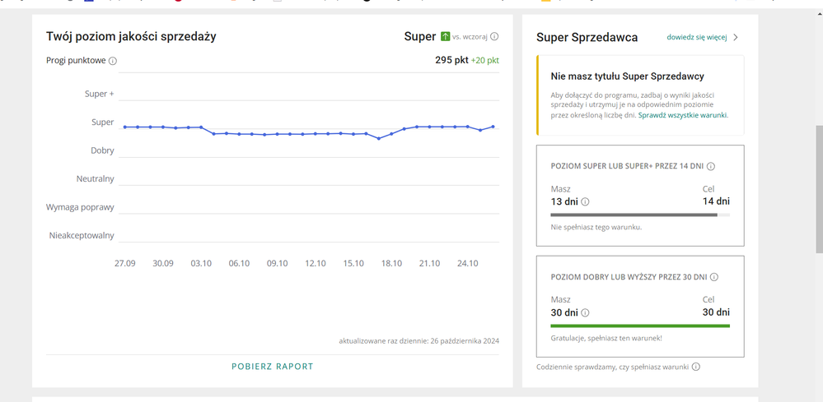The height and width of the screenshot is (402, 823).
Task: Click the green 30-day progress bar
Action: (639, 326)
